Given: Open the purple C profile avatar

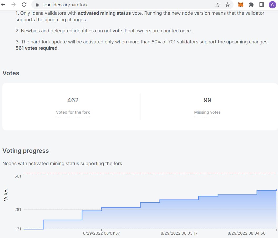Looking at the screenshot, I should 272,4.
